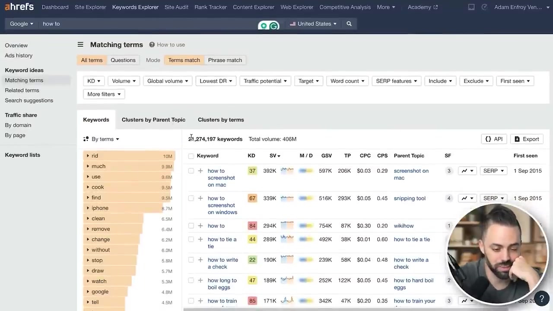Open 'snipping tool' parent topic link

coord(410,198)
